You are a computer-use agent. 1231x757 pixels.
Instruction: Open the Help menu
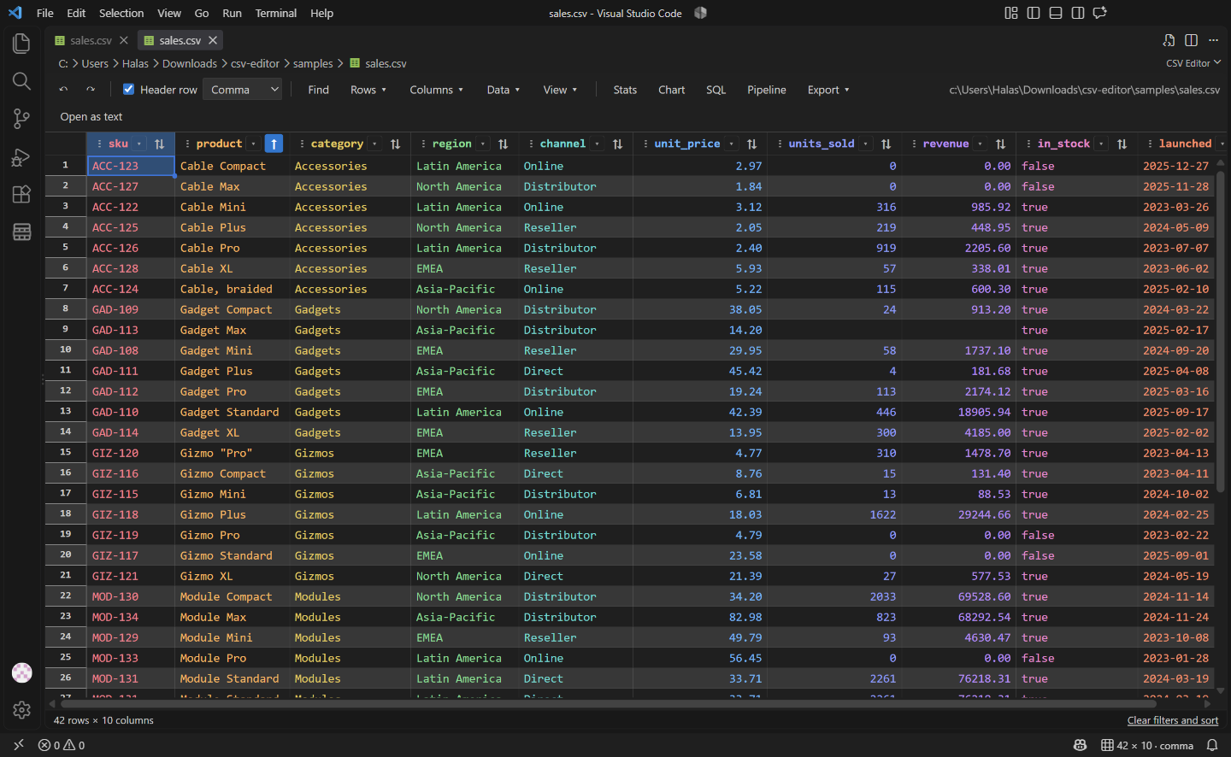point(321,13)
